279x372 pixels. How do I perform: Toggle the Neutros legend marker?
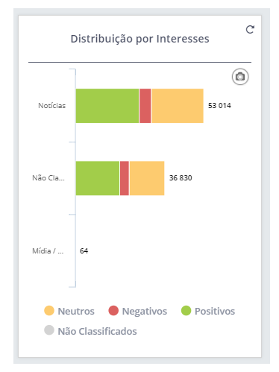tap(49, 311)
